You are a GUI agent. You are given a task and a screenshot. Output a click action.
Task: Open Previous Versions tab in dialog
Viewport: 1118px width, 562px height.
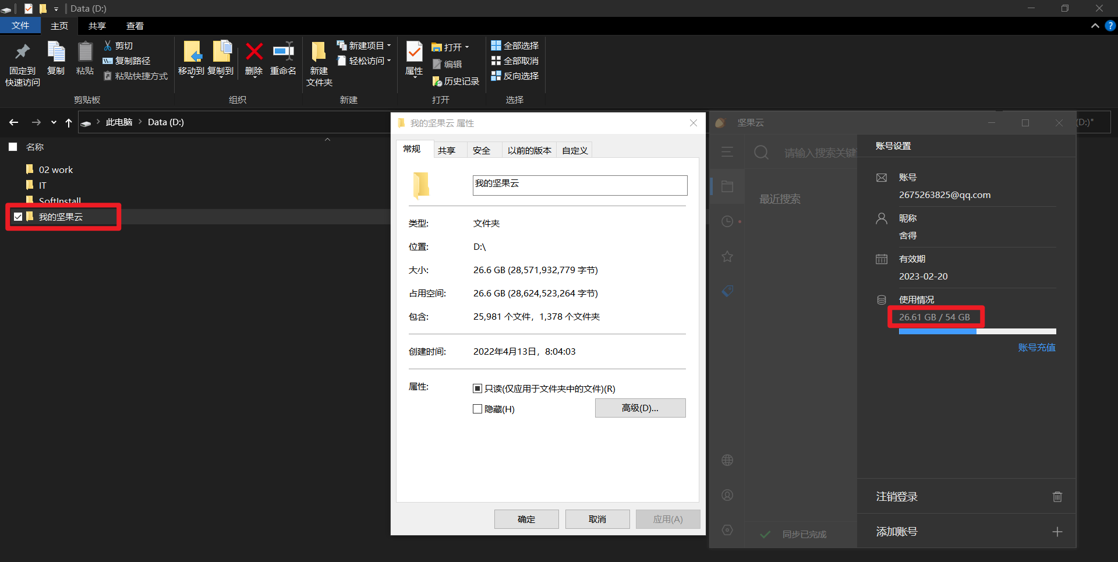tap(529, 150)
